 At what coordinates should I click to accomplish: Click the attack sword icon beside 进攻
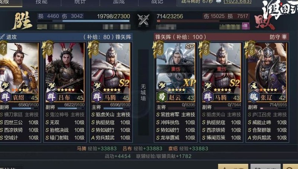pyautogui.click(x=2, y=36)
